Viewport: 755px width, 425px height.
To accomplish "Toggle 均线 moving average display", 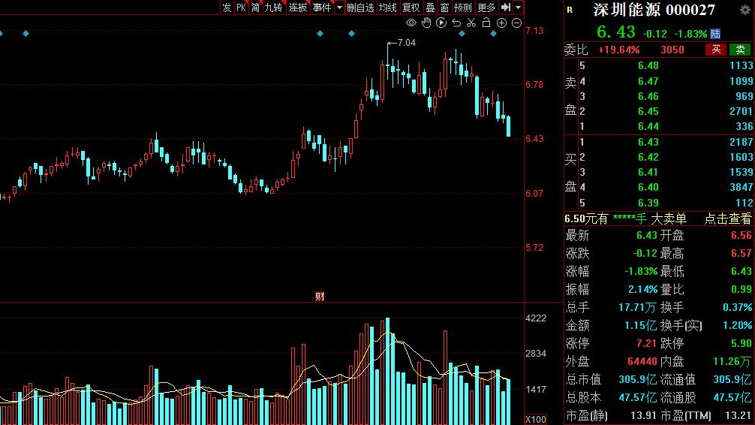I will coord(387,8).
